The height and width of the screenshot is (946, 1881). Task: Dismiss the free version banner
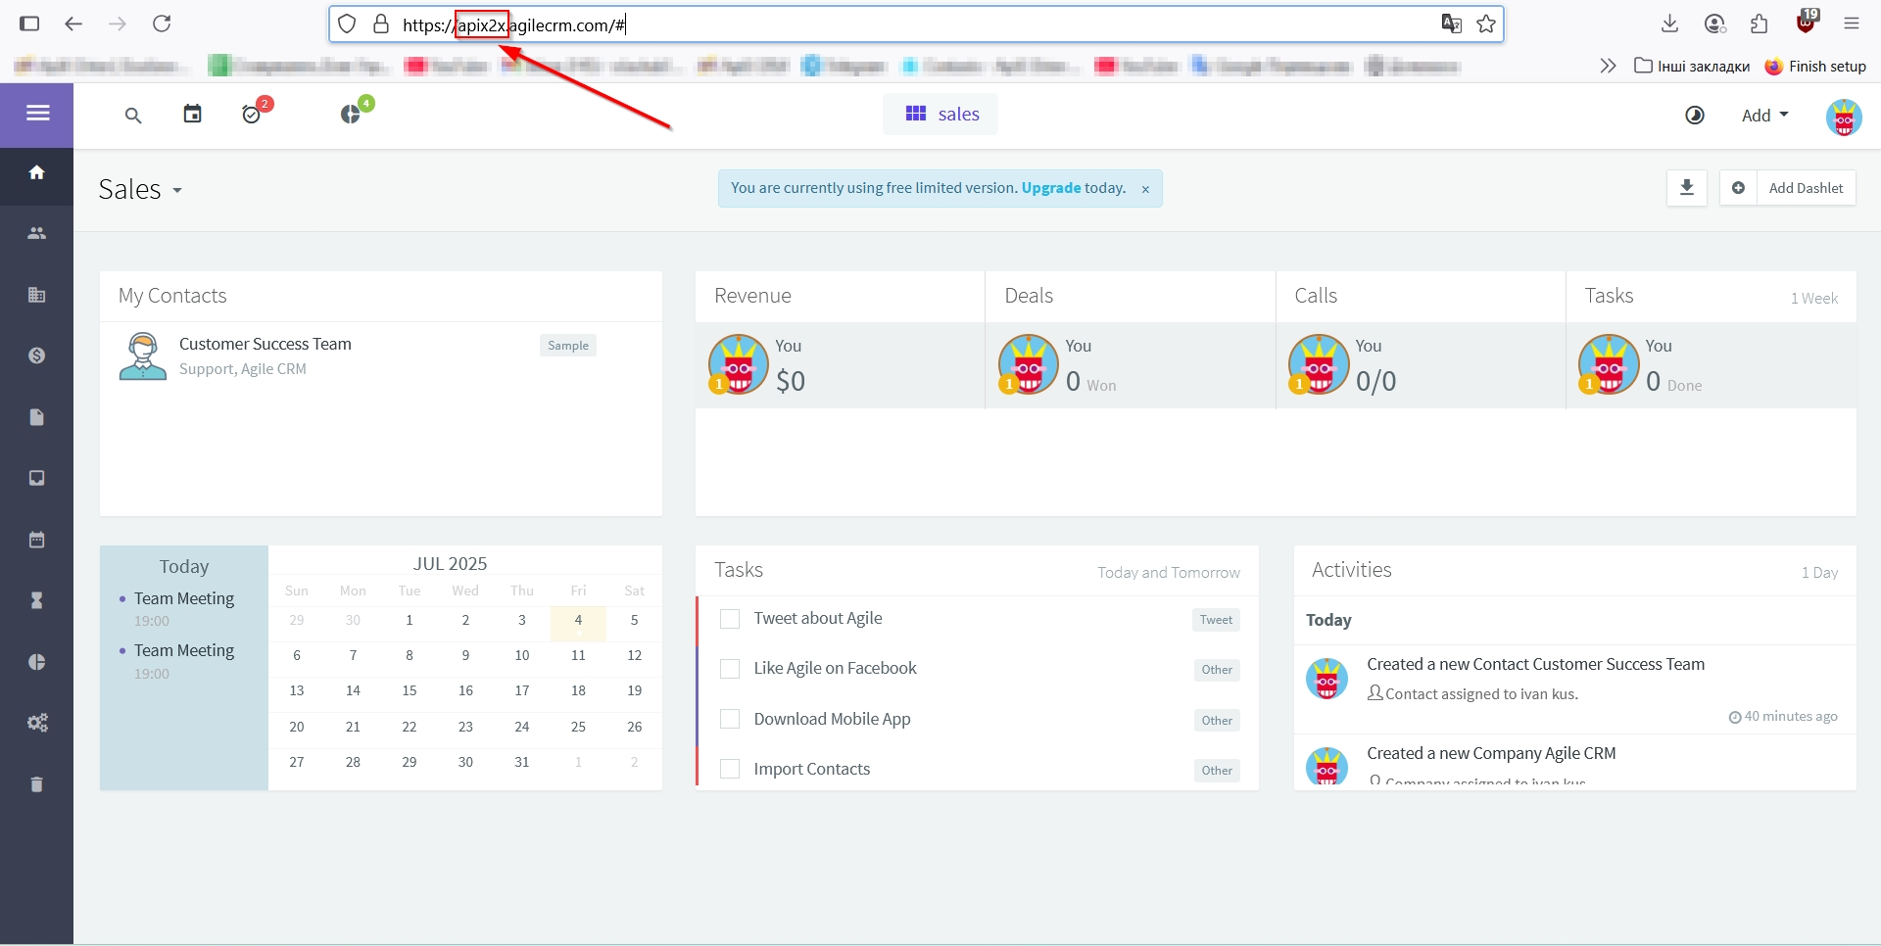click(1145, 189)
